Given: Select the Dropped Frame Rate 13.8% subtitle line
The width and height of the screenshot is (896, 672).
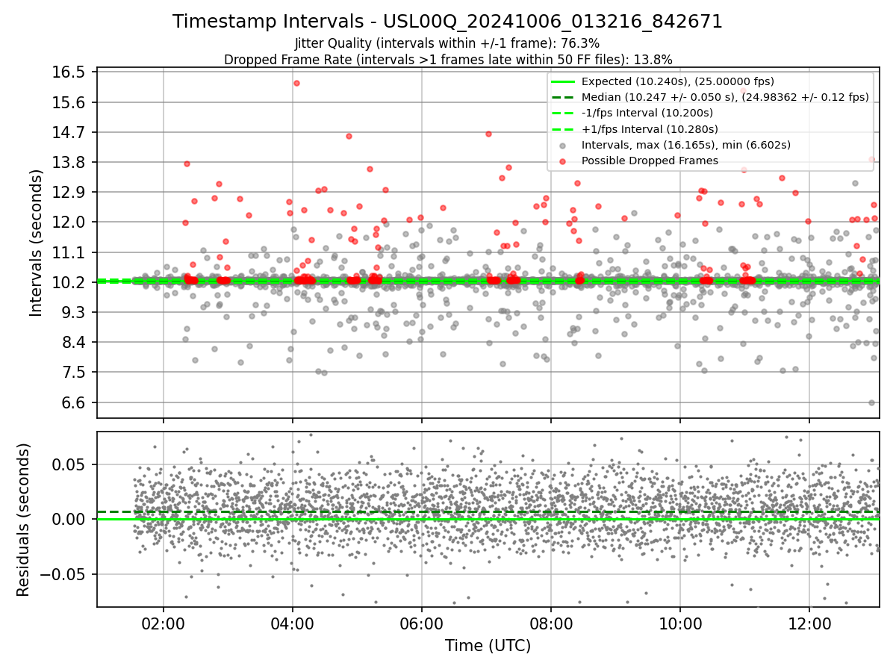Looking at the screenshot, I should [x=448, y=60].
